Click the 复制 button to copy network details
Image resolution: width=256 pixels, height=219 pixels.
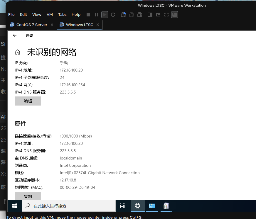tap(28, 196)
